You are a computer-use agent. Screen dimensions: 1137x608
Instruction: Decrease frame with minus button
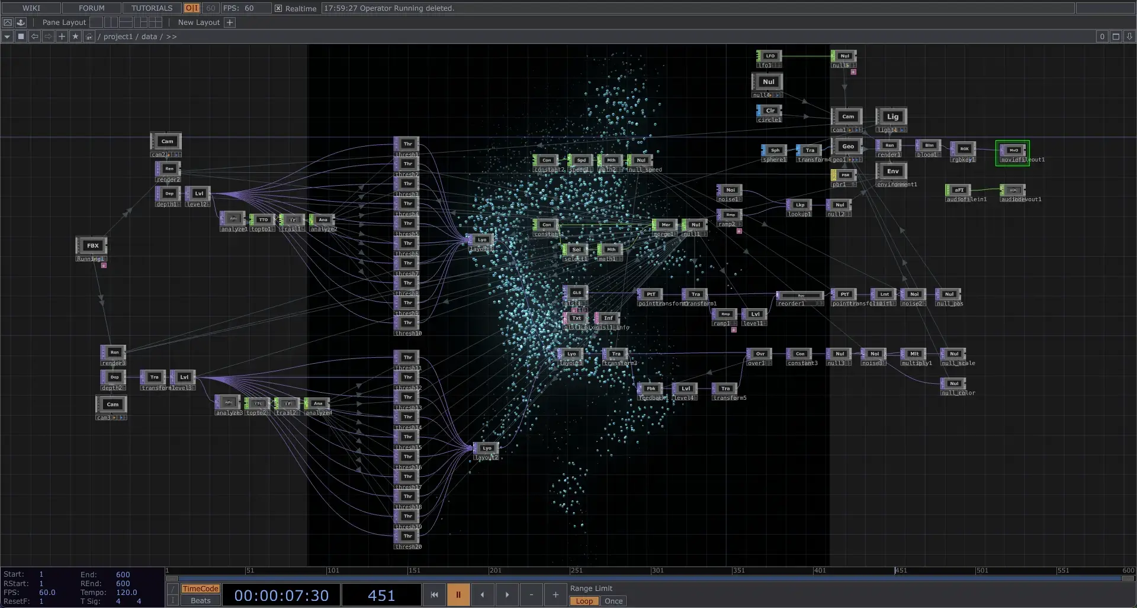pyautogui.click(x=531, y=595)
